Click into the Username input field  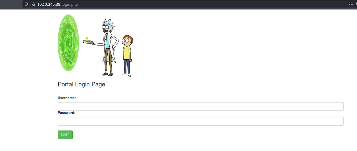(x=201, y=106)
